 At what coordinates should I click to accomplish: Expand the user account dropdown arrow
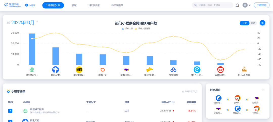(249, 5)
